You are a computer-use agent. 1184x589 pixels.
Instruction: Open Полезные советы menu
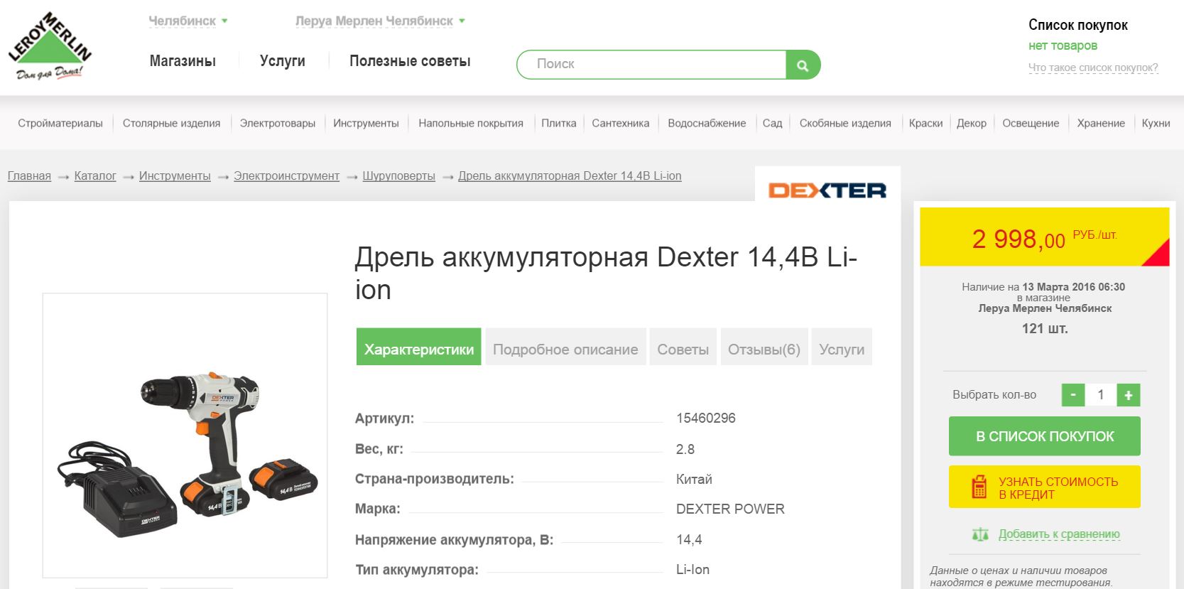[x=410, y=61]
